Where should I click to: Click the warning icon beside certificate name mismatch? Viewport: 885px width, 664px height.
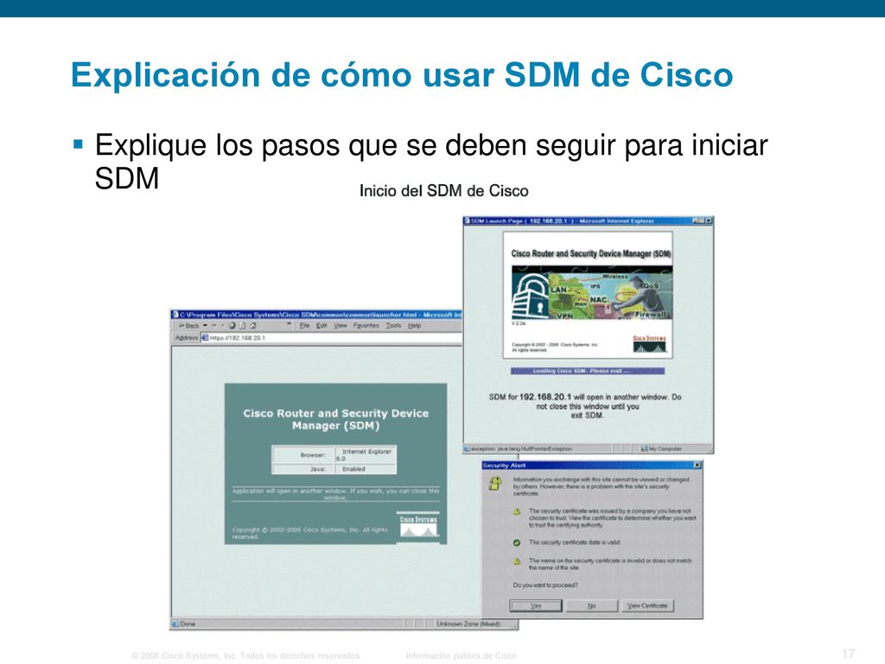517,562
